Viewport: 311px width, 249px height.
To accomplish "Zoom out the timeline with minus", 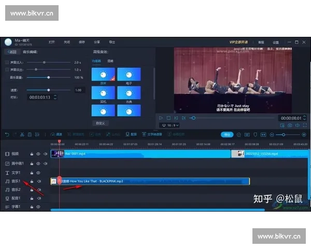I will coord(272,135).
